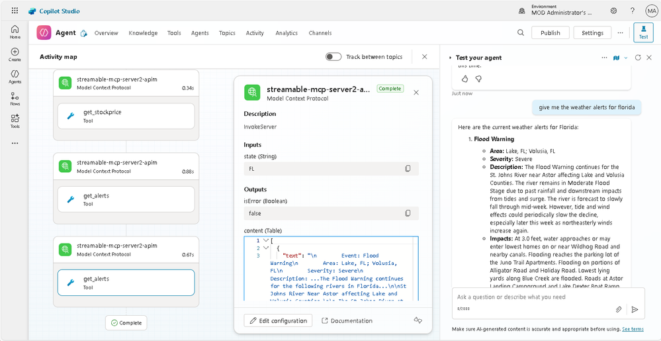This screenshot has width=661, height=341.
Task: Open the search magnifier in top bar
Action: pos(521,33)
